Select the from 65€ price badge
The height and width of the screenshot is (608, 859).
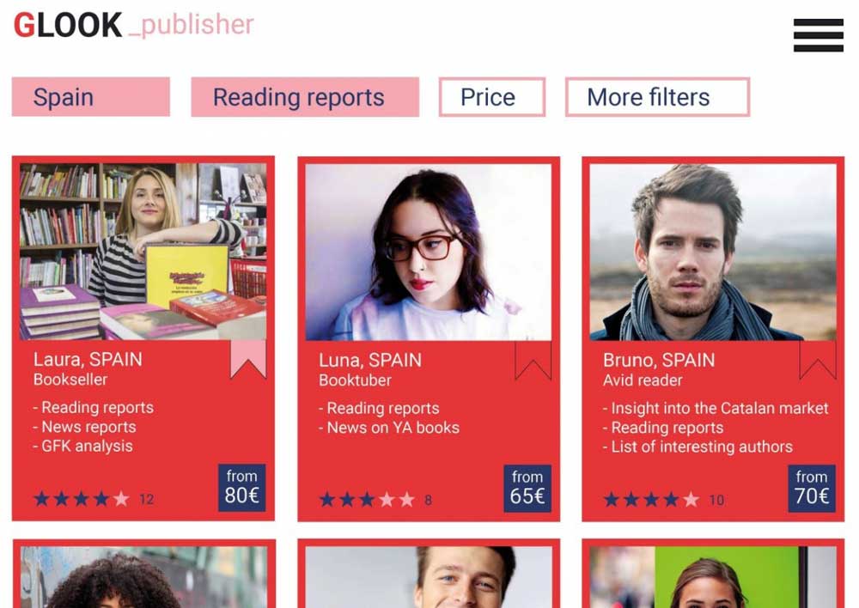point(527,489)
